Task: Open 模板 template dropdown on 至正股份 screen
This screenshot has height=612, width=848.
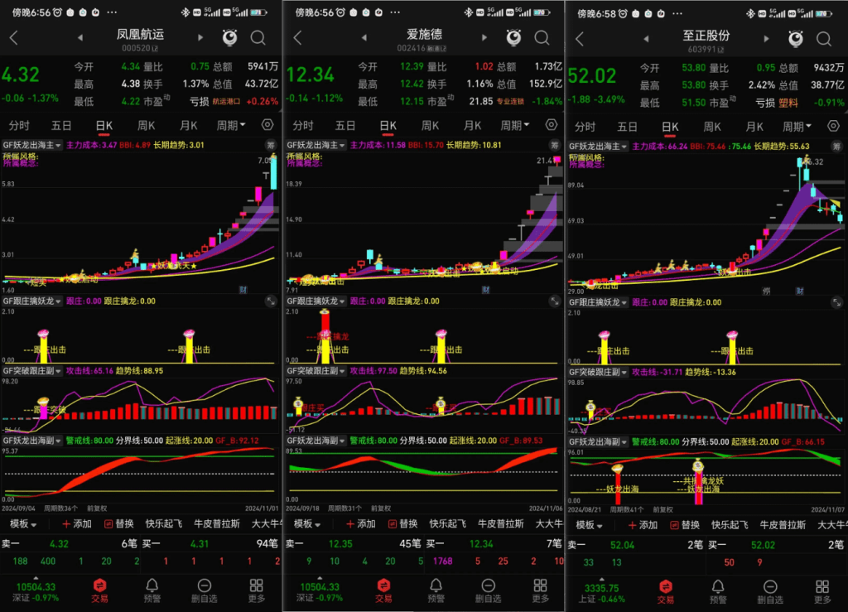Action: coord(590,524)
